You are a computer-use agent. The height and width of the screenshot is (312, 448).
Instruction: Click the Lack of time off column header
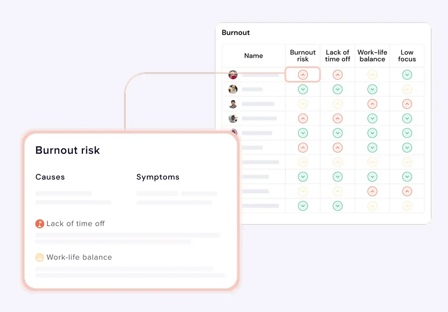(x=338, y=56)
